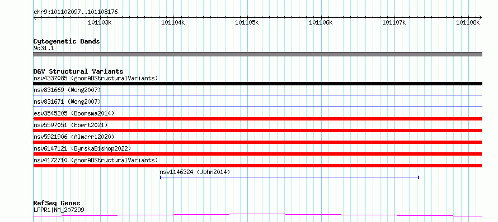
Task: Click the nsv4337085 gnomAD black variant bar
Action: click(x=257, y=84)
